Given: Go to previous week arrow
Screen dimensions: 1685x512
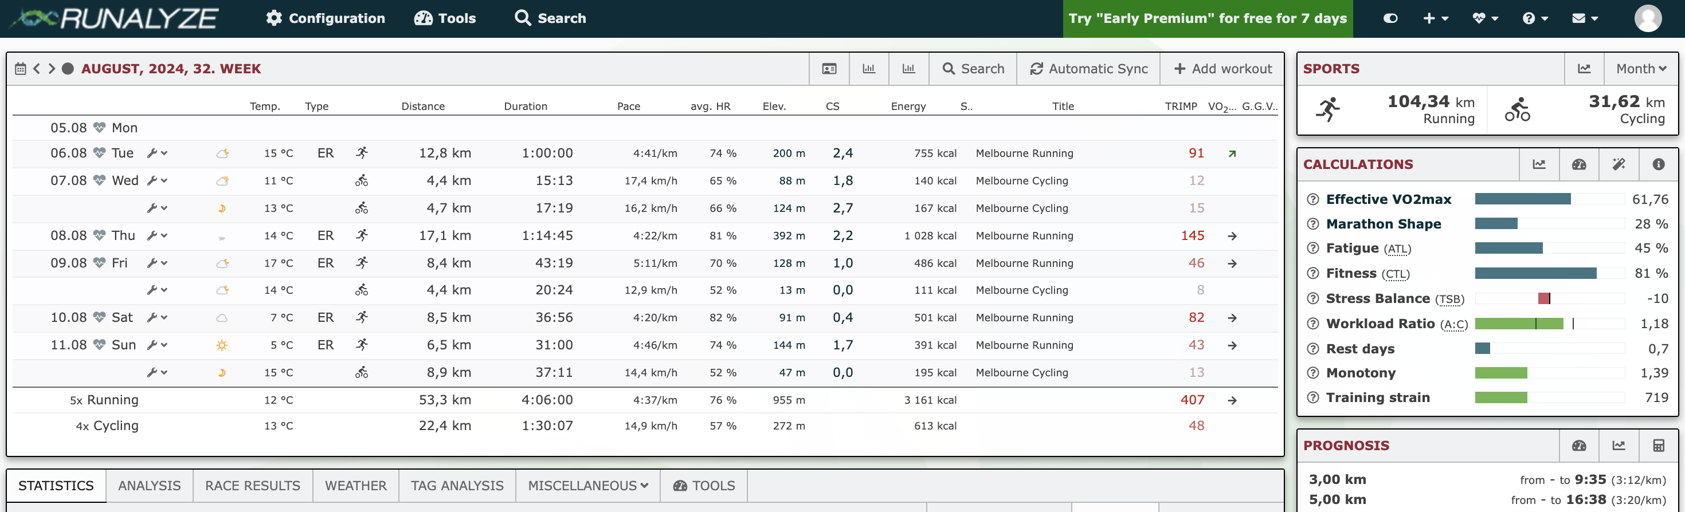Looking at the screenshot, I should pyautogui.click(x=37, y=69).
